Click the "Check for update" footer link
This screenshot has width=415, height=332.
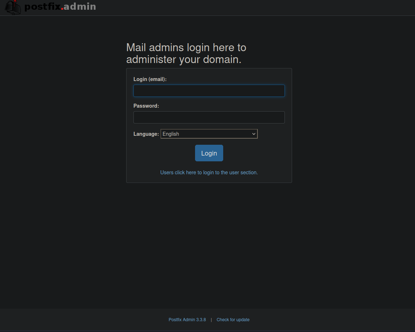(233, 320)
